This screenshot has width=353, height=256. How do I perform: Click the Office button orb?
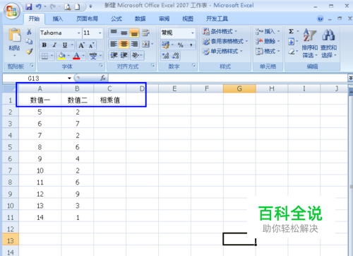pos(12,11)
